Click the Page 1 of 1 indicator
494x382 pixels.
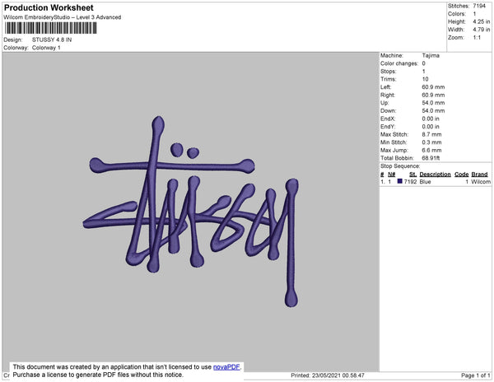point(475,375)
